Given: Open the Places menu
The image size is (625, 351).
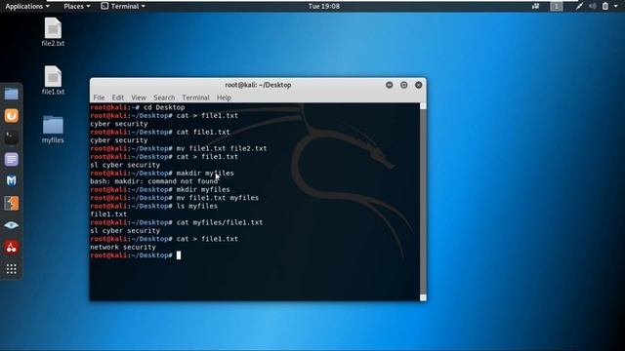Looking at the screenshot, I should click(x=76, y=6).
